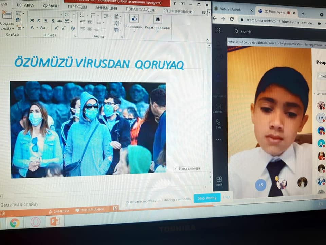Open the change case Aa dropdown
The height and width of the screenshot is (245, 326).
pos(44,28)
